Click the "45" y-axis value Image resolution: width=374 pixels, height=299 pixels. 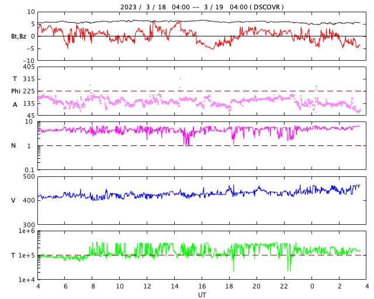(31, 116)
